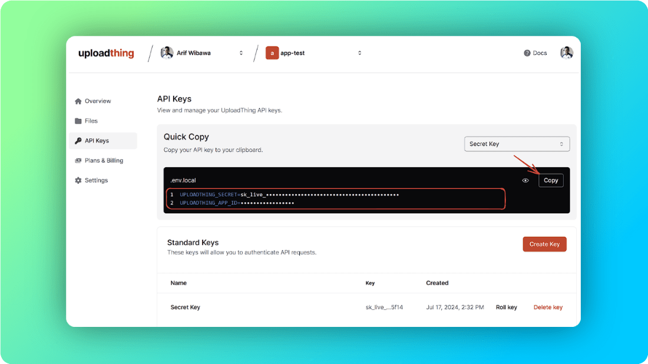
Task: Open the Files section
Action: click(x=103, y=121)
